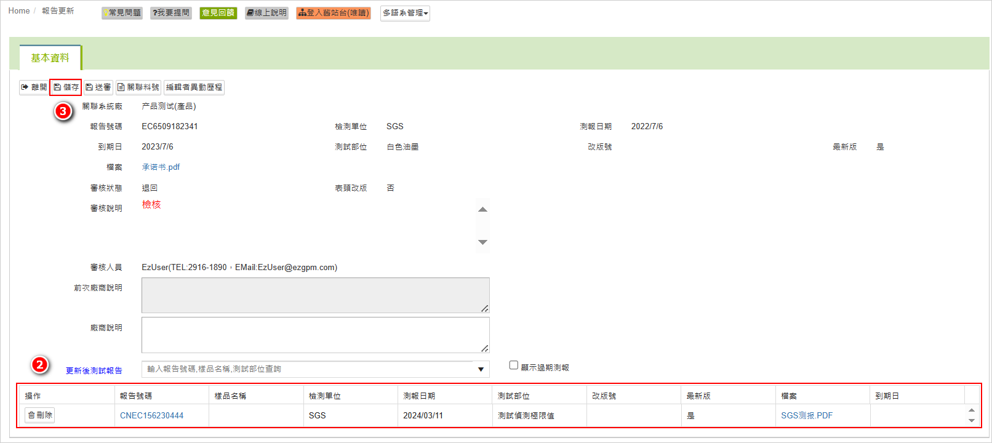The image size is (992, 443).
Task: Open report number CNEC156230444 link
Action: coord(151,416)
